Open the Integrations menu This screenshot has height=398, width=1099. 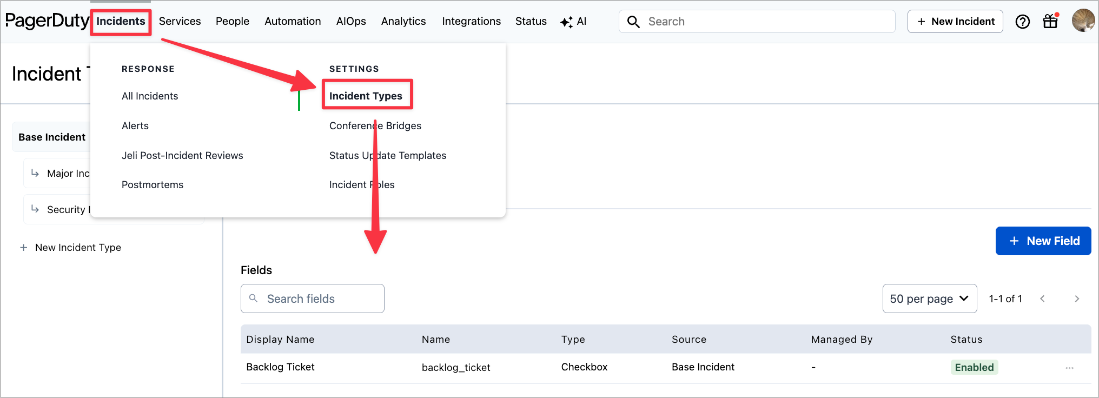coord(471,21)
